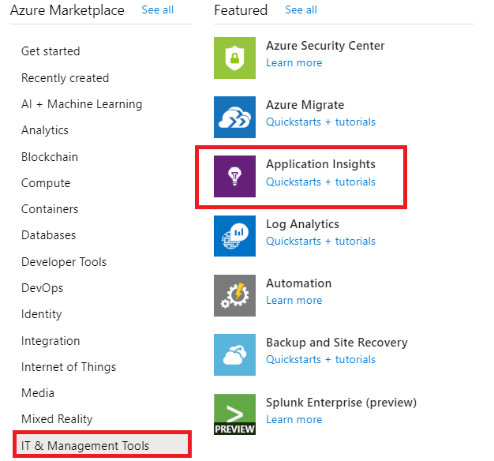Click the Backup and Site Recovery icon
Screen dimensions: 494x461
pos(234,354)
